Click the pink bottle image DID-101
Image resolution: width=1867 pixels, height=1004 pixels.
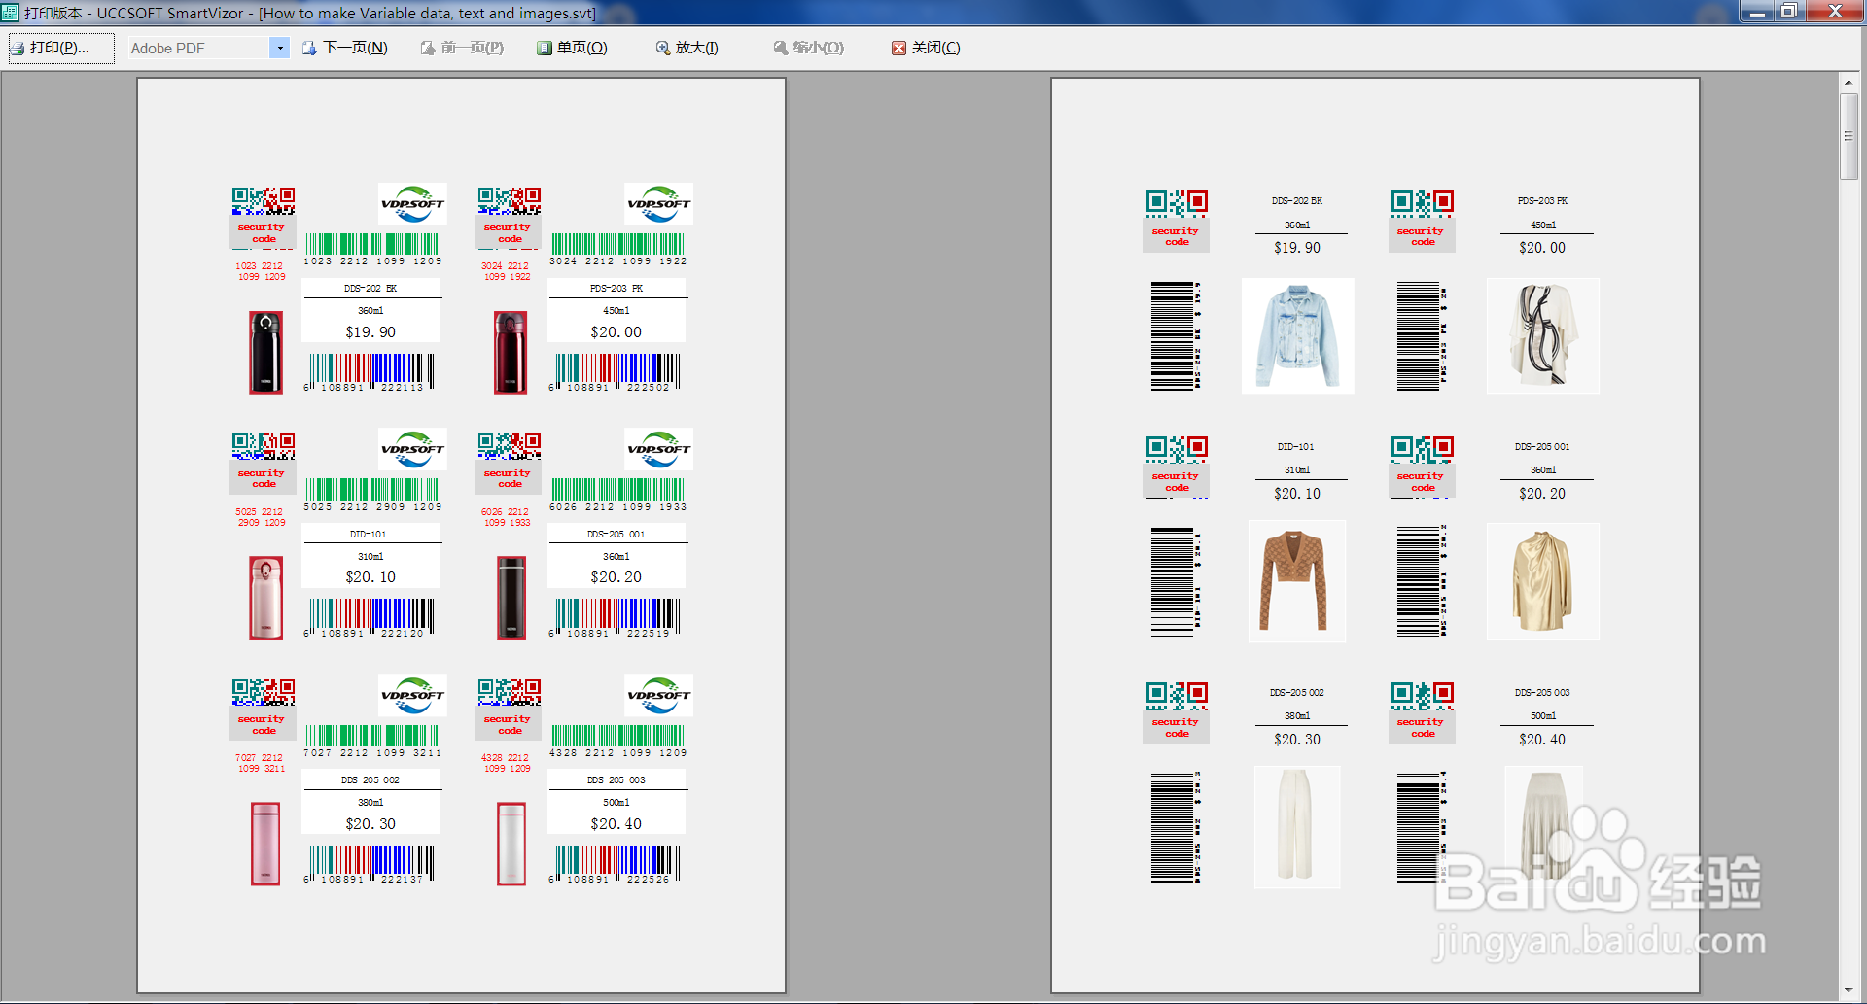[x=265, y=597]
